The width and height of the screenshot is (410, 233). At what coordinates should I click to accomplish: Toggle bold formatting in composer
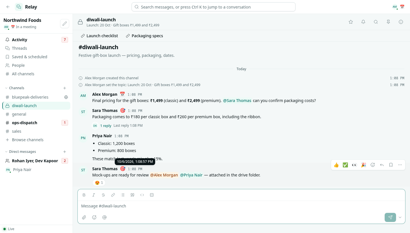coord(84,195)
